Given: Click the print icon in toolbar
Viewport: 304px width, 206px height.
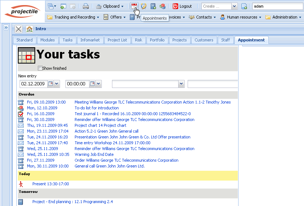Looking at the screenshot, I should (x=86, y=6).
